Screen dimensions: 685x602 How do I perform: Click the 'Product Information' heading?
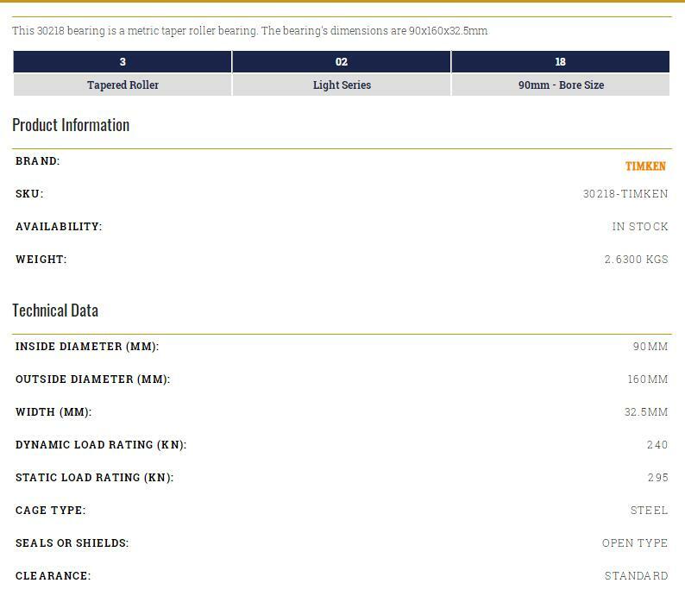pos(71,125)
